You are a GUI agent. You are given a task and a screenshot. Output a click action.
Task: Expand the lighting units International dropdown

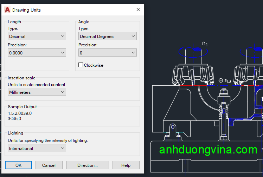(37, 148)
